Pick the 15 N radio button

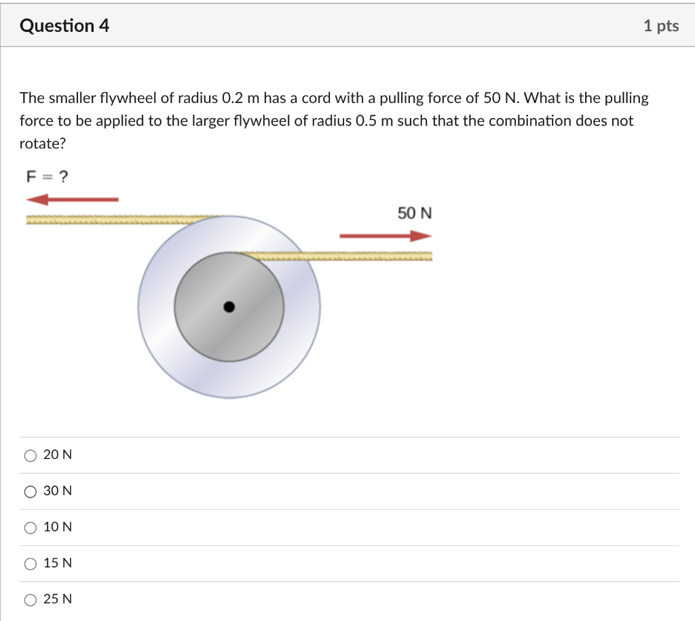30,563
